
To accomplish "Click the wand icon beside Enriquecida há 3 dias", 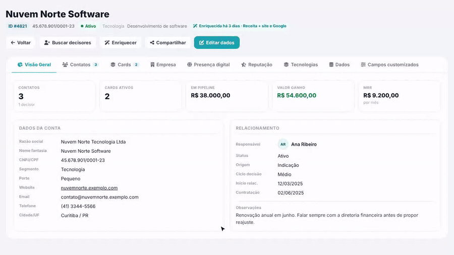I will click(195, 26).
